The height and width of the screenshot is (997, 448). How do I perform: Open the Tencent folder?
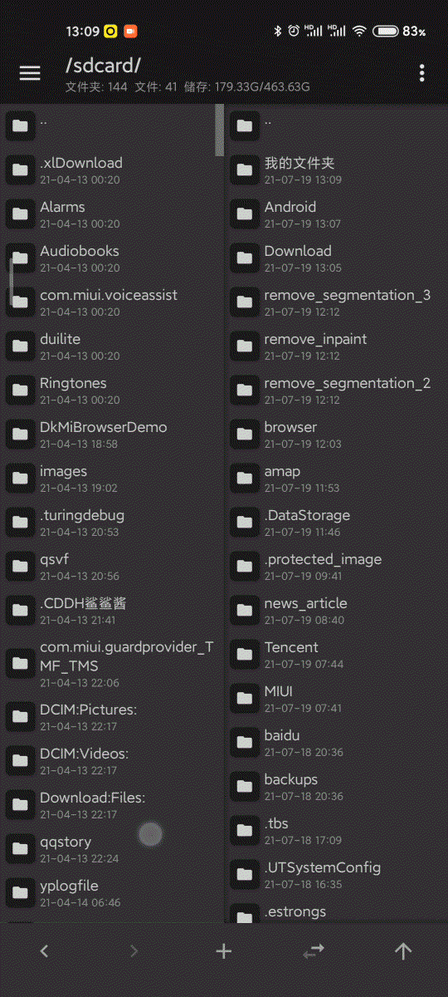(336, 655)
